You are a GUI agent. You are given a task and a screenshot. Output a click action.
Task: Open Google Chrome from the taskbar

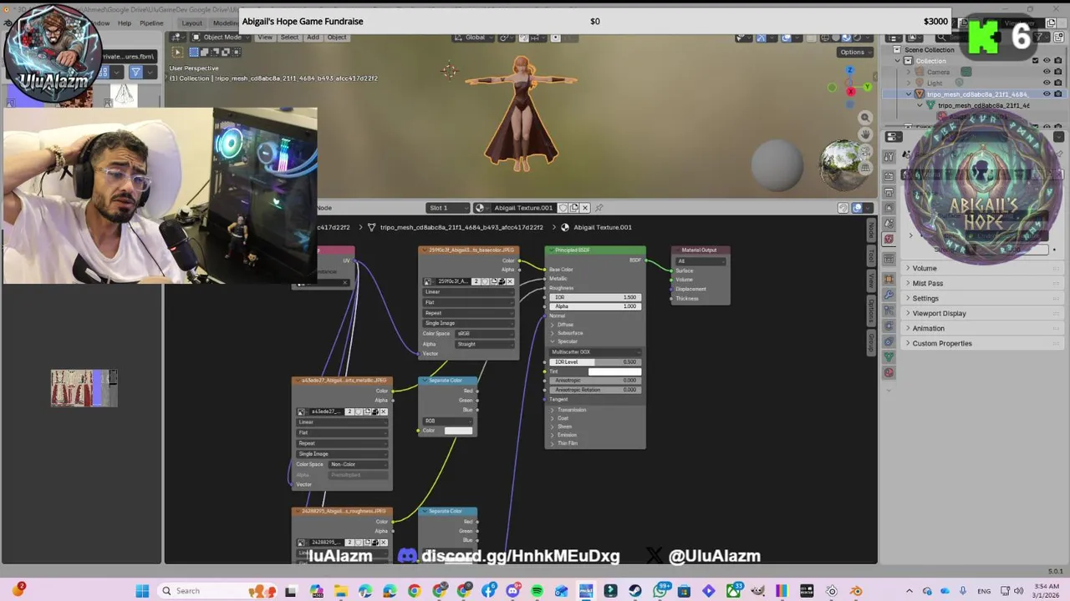(415, 591)
